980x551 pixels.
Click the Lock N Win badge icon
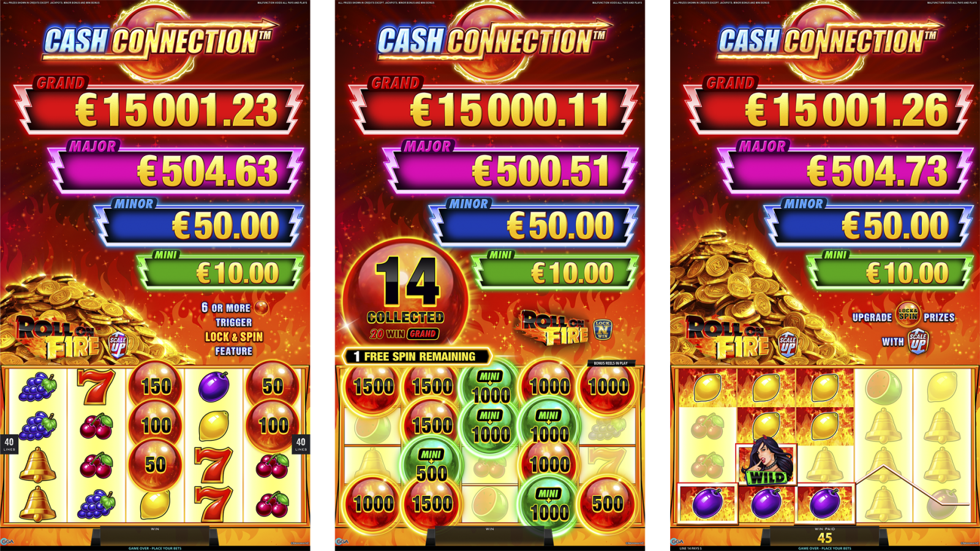tap(603, 329)
